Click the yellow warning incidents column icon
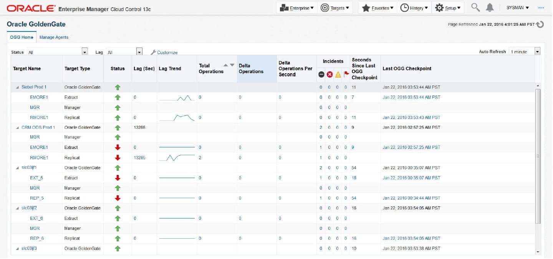 pyautogui.click(x=338, y=74)
